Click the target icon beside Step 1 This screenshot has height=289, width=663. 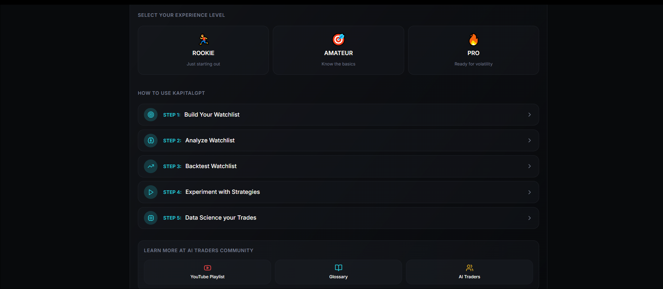coord(151,115)
